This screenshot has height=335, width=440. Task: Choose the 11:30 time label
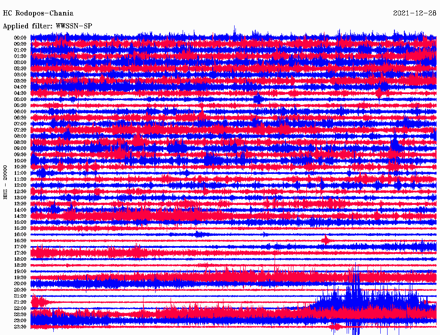[20, 179]
